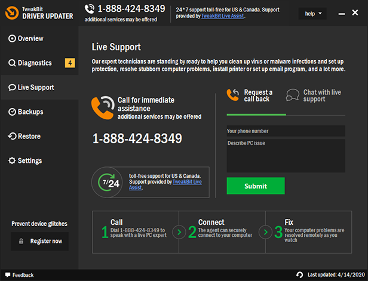This screenshot has height=281, width=368.
Task: Minimize the Driver Updater window
Action: tap(342, 14)
